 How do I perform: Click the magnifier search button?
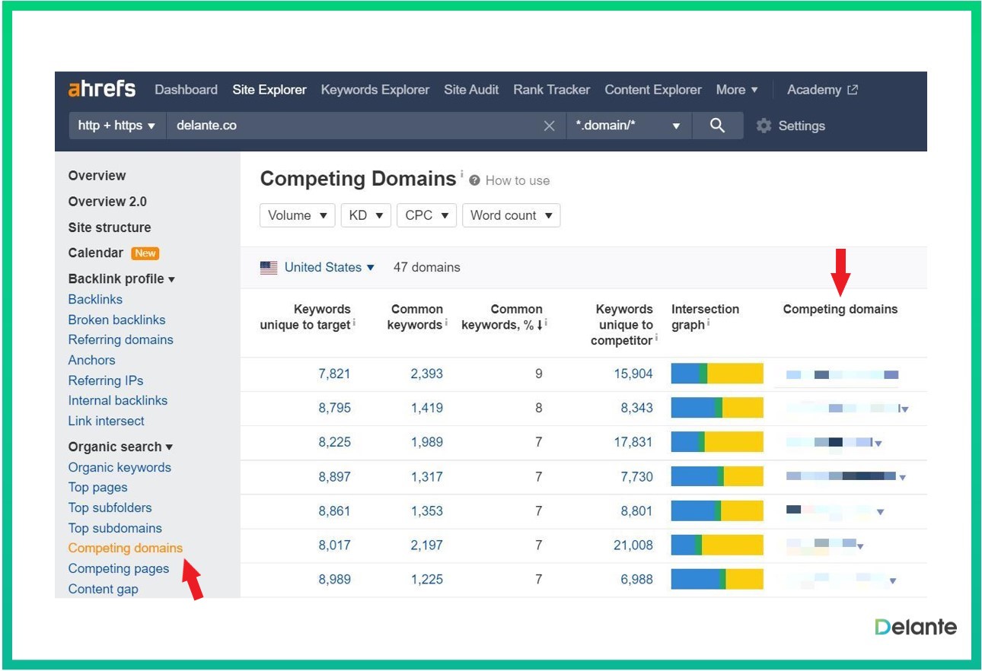click(717, 126)
